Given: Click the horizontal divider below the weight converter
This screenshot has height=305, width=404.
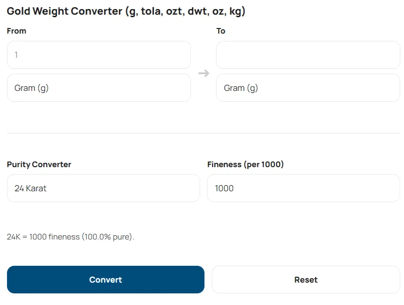Looking at the screenshot, I should coord(204,134).
